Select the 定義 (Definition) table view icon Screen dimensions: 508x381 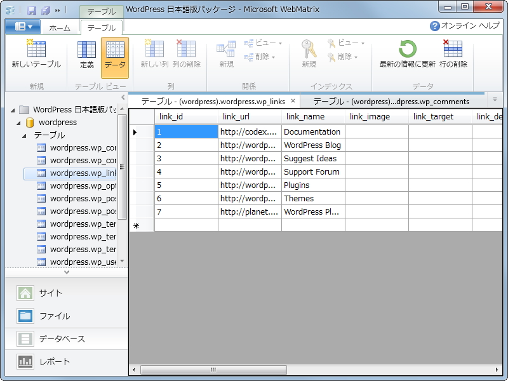(87, 56)
